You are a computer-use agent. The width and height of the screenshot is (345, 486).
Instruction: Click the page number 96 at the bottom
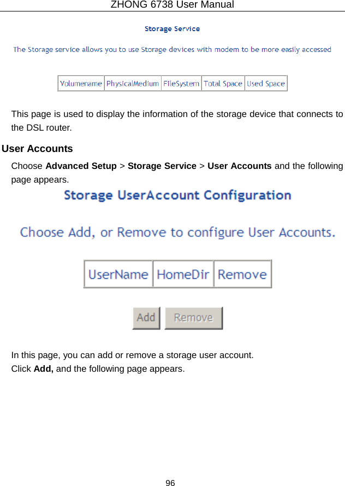[x=170, y=483]
